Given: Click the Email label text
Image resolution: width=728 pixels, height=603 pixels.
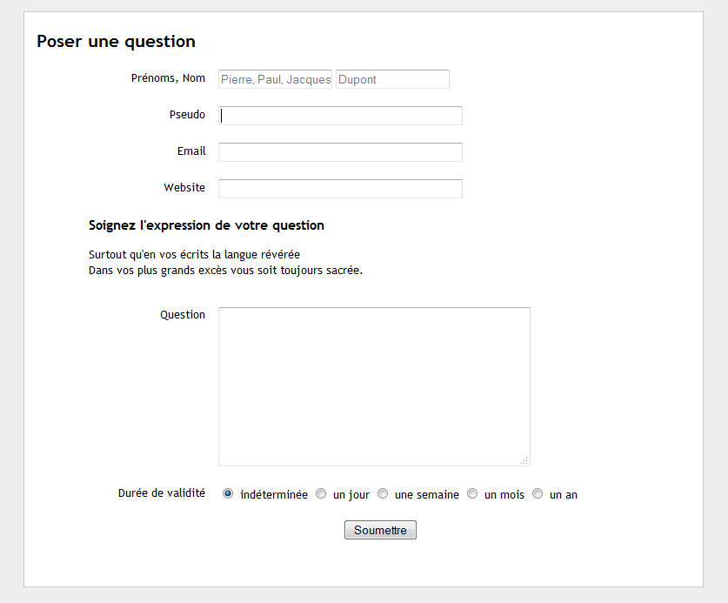Looking at the screenshot, I should pos(191,151).
